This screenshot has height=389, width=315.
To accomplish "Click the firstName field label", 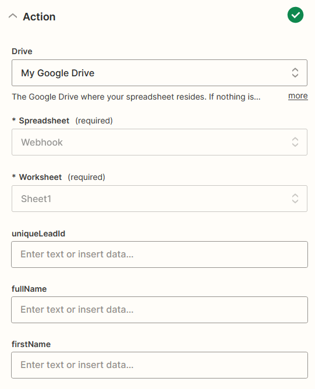I will tap(31, 344).
